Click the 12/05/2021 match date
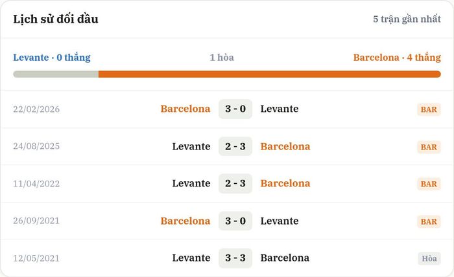Image resolution: width=454 pixels, height=277 pixels. click(36, 258)
